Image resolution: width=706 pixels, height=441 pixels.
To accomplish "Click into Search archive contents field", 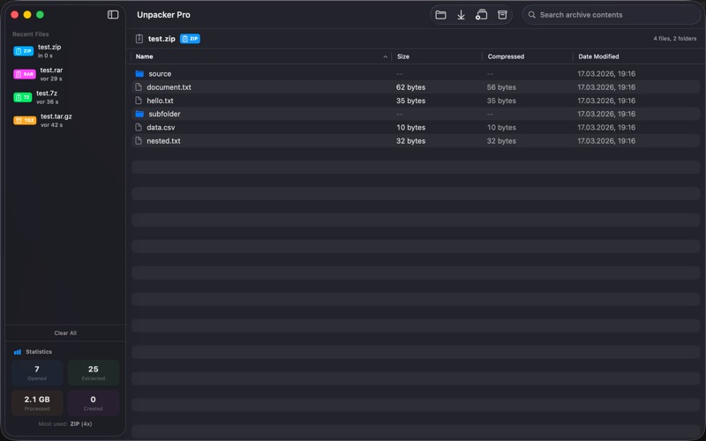I will (611, 15).
